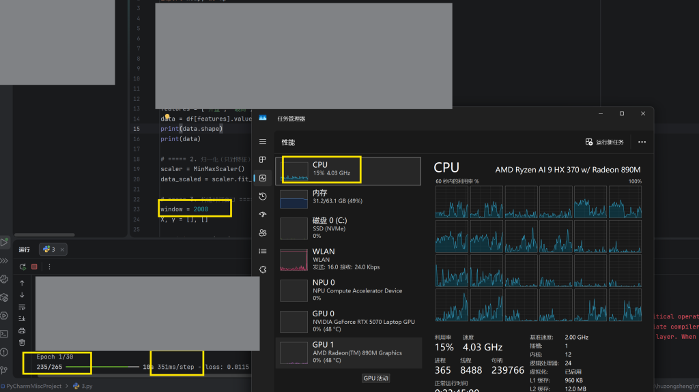
Task: Click the GPU 活动 button
Action: [x=376, y=378]
